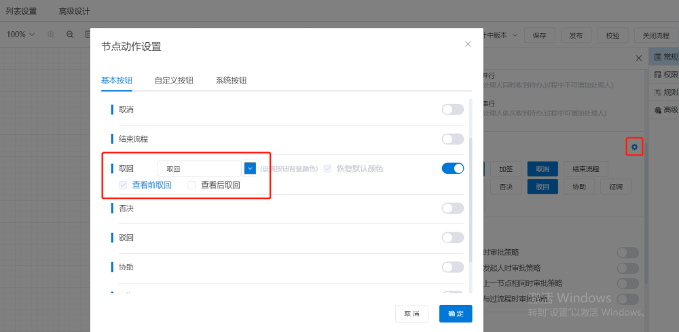The width and height of the screenshot is (679, 332).
Task: Click the 确定 button to confirm
Action: pyautogui.click(x=456, y=314)
